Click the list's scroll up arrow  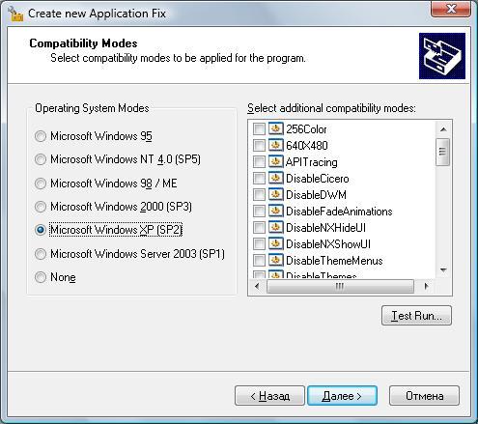point(443,129)
